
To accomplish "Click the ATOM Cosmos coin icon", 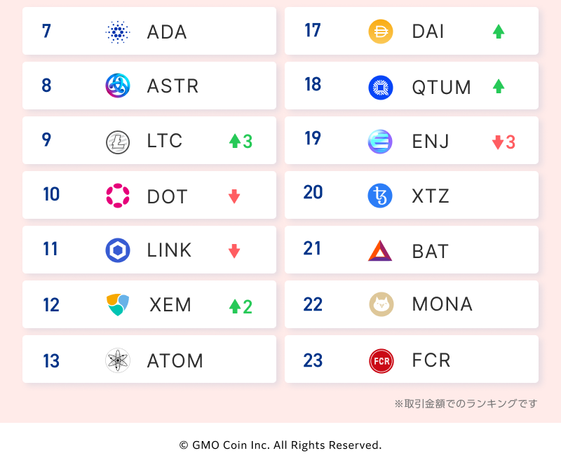I will tap(118, 360).
